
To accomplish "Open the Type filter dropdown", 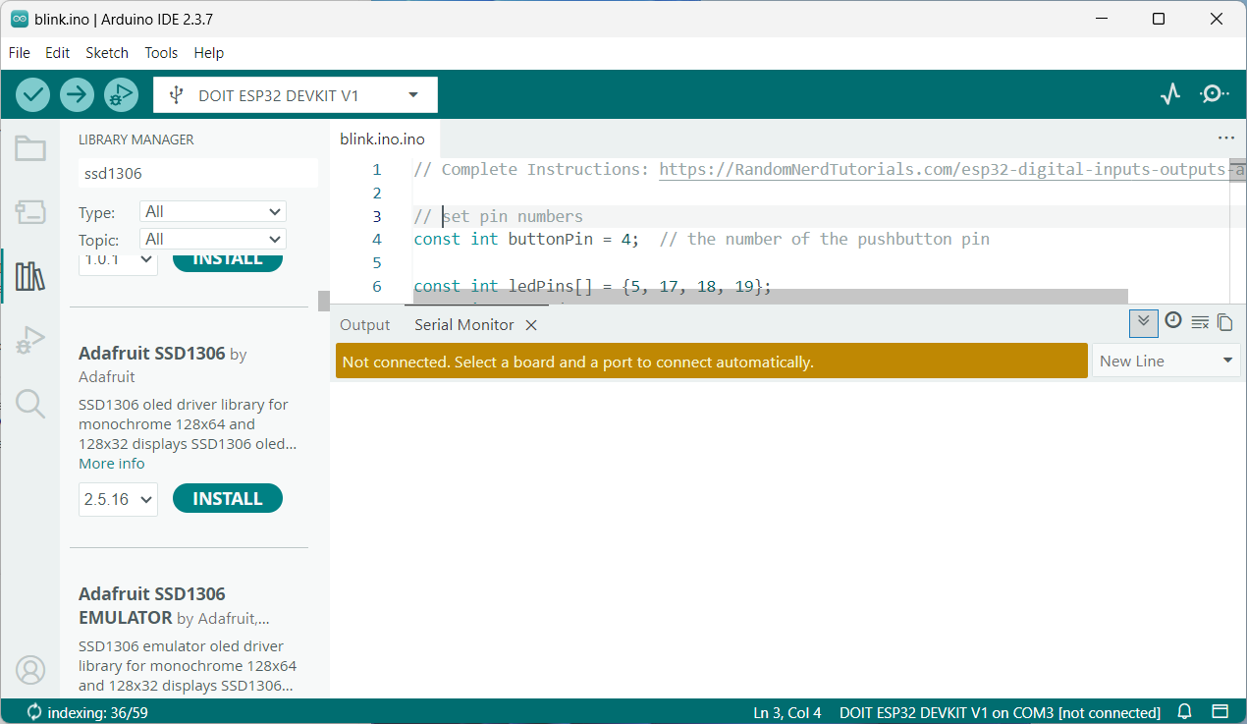I will pyautogui.click(x=213, y=211).
